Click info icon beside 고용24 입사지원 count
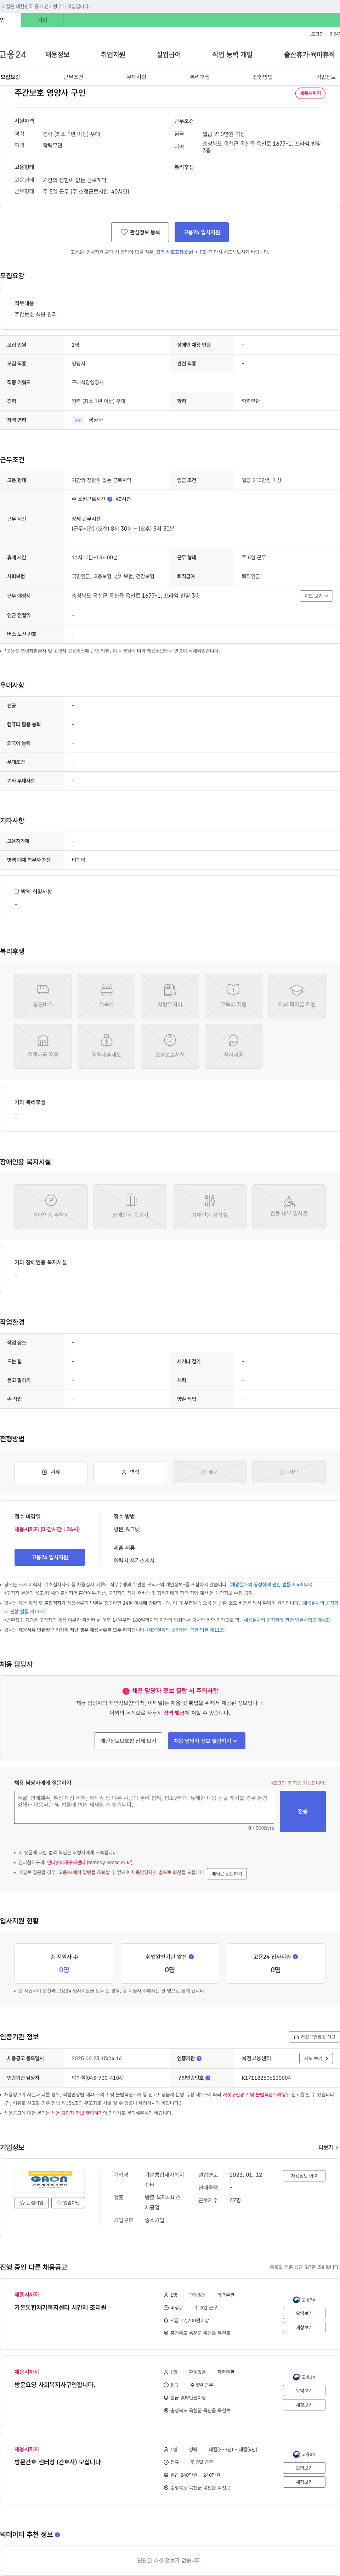Screen dimensions: 340x2576 [x=295, y=1957]
